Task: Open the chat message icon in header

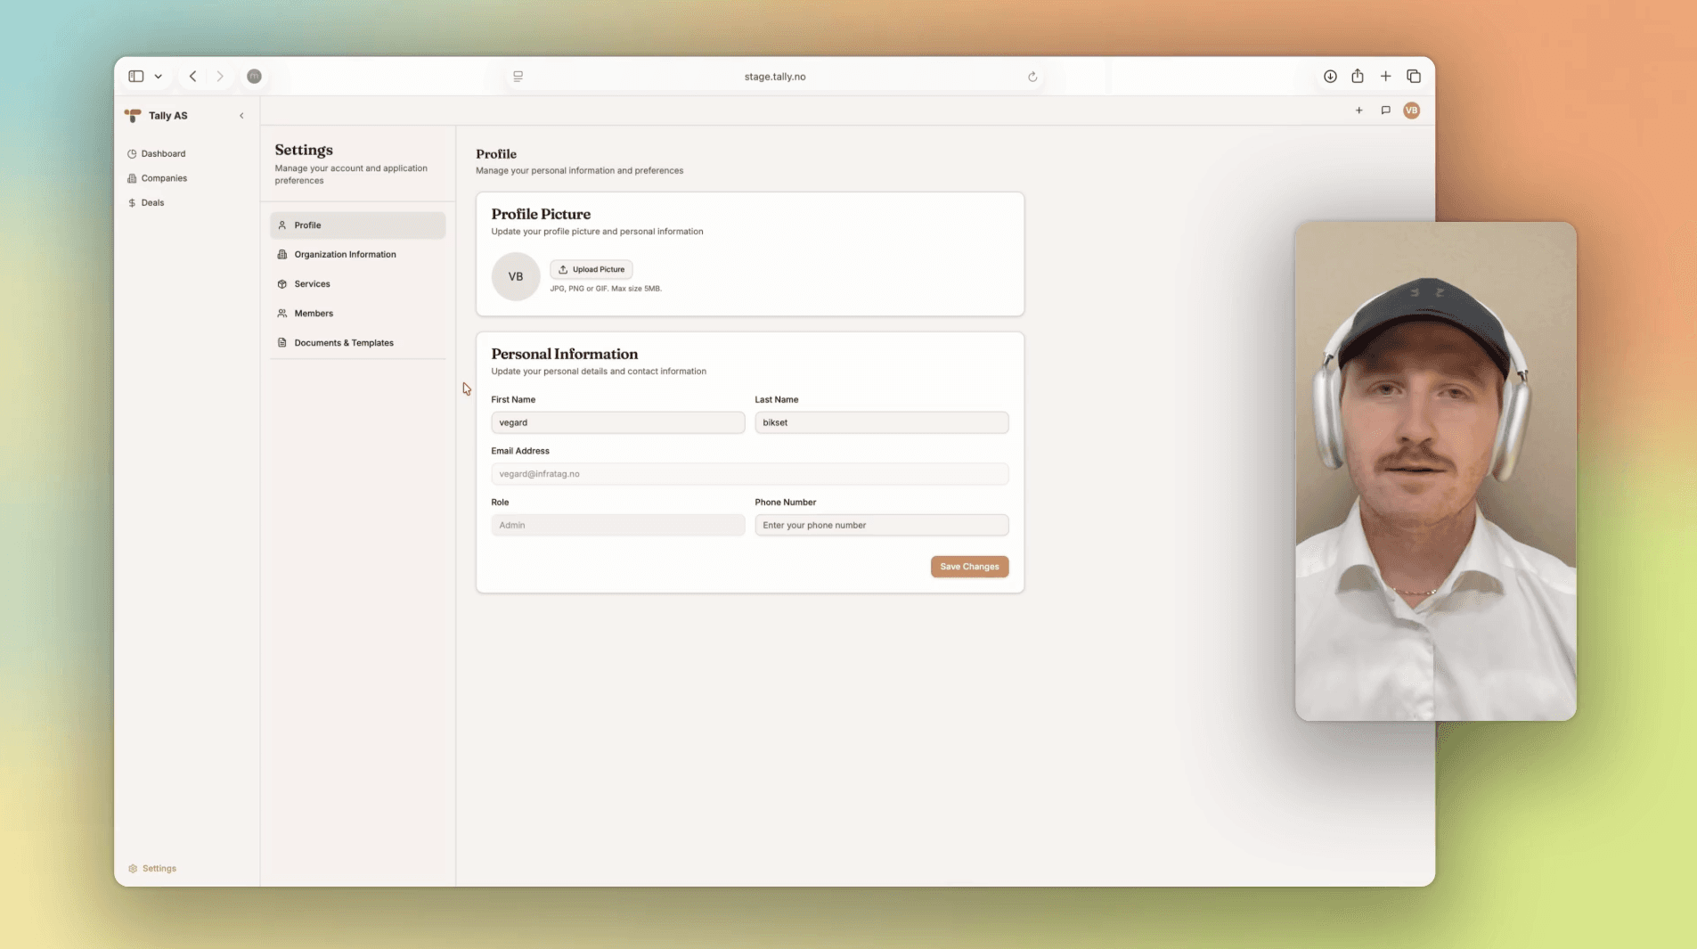Action: click(x=1385, y=110)
